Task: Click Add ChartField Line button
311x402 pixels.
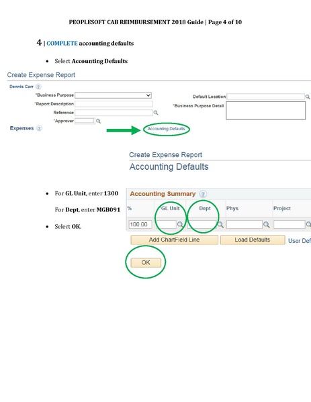Action: [174, 240]
